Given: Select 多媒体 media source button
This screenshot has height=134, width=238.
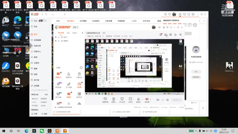Looking at the screenshot, I should (x=131, y=100).
